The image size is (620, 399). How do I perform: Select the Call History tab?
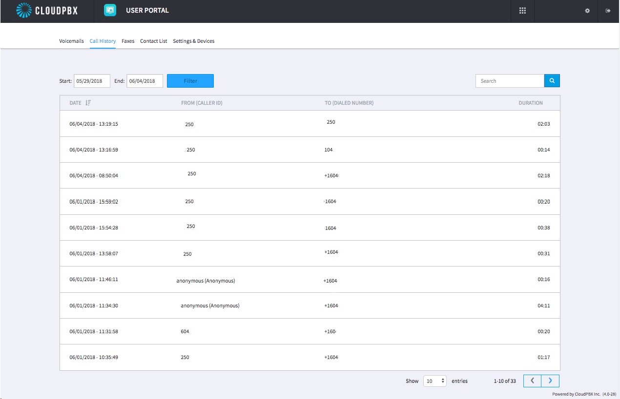[x=103, y=41]
